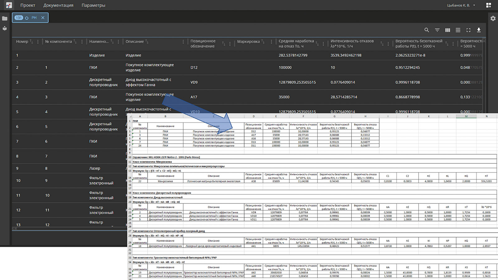Open the folder icon in left sidebar
Image resolution: width=498 pixels, height=280 pixels.
(x=5, y=18)
